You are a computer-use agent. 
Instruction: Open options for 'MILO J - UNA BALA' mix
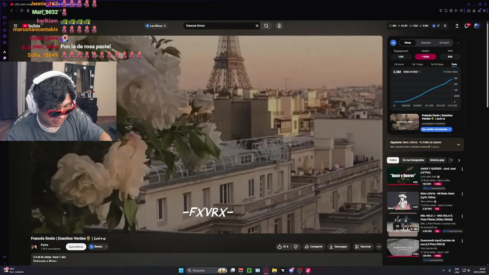point(462,216)
